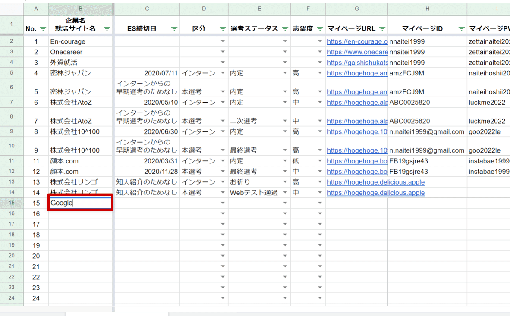This screenshot has height=316, width=510.
Task: Select row 1 header
Action: pyautogui.click(x=11, y=25)
